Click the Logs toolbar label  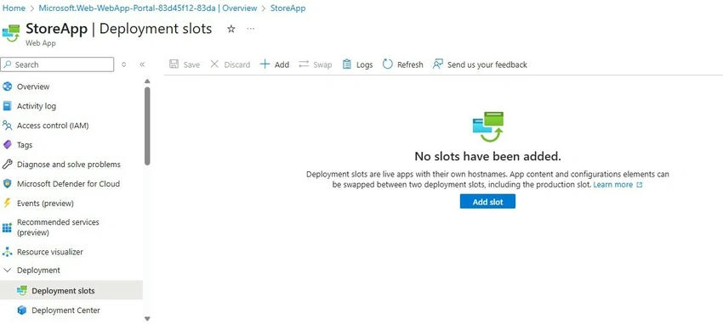click(364, 64)
